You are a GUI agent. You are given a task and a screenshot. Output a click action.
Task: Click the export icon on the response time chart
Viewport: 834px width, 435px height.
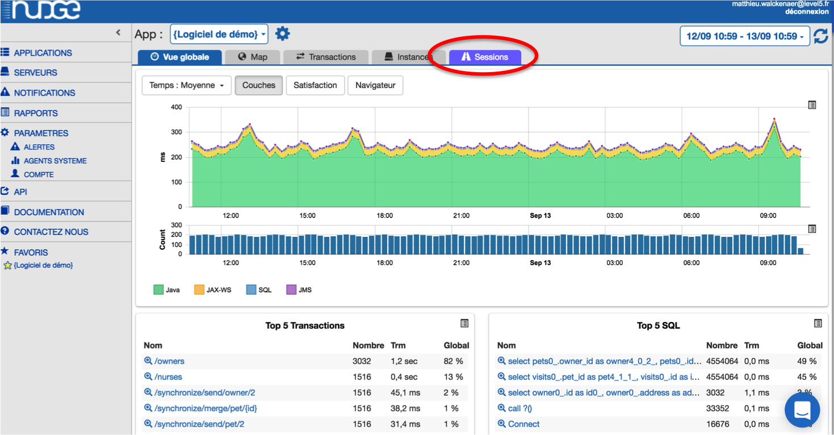point(812,104)
